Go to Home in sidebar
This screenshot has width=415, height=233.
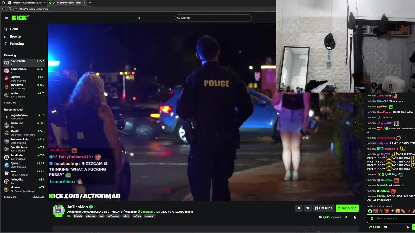pyautogui.click(x=14, y=29)
